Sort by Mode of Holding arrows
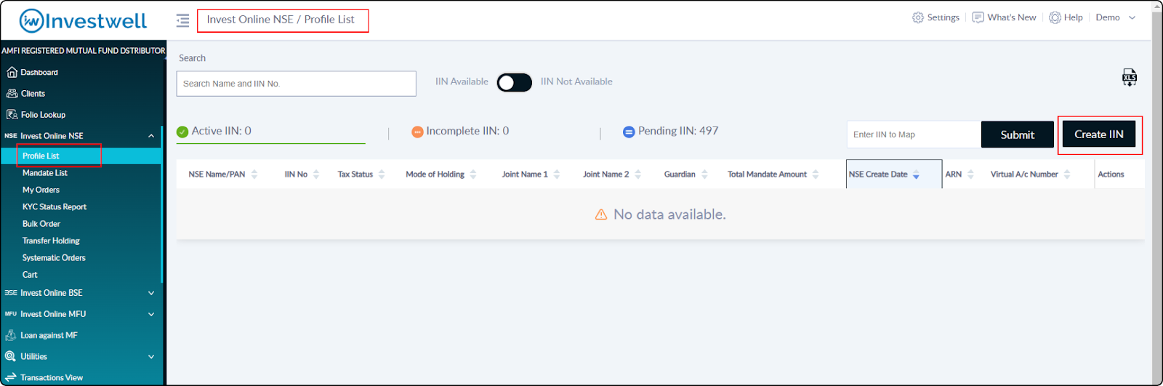This screenshot has height=386, width=1163. pos(473,174)
